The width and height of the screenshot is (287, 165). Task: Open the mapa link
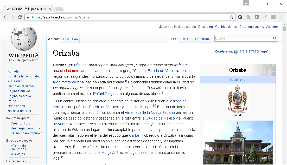pos(264,51)
